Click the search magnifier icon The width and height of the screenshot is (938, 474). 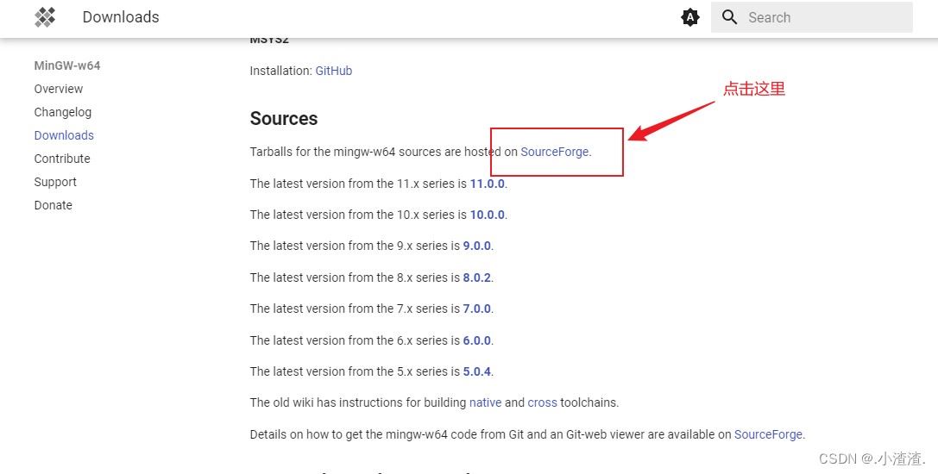[729, 17]
